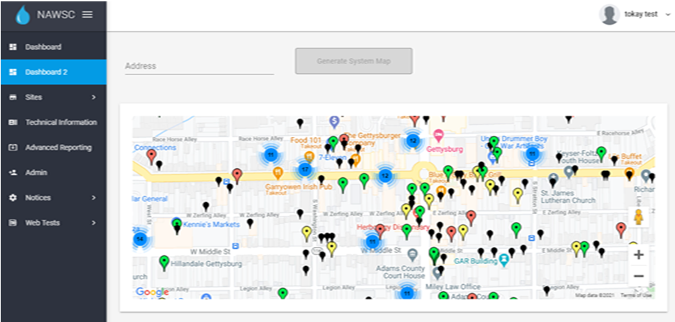This screenshot has width=675, height=322.
Task: Click the Food 101 map label
Action: tap(306, 140)
